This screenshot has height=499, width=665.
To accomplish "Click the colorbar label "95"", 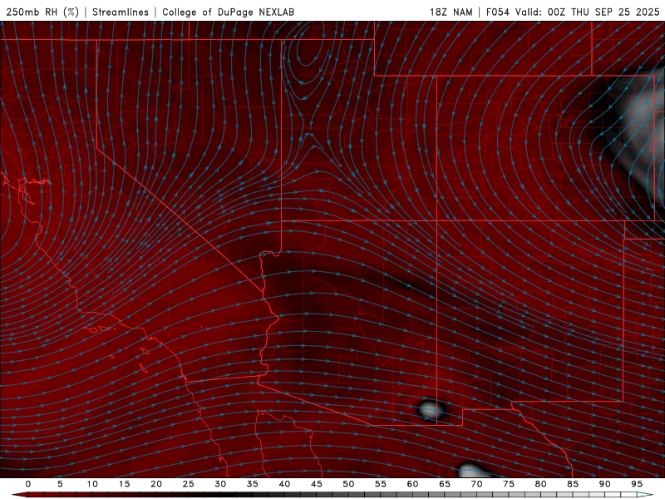I will 637,484.
